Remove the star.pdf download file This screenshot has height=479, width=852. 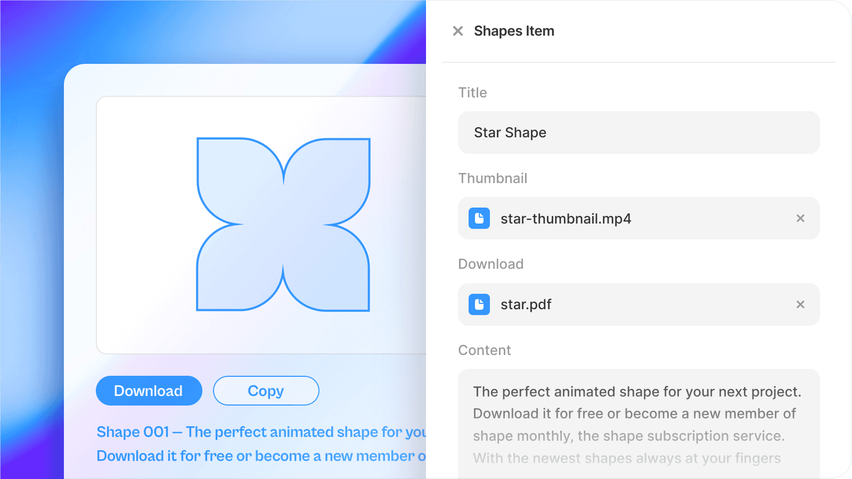(x=800, y=304)
